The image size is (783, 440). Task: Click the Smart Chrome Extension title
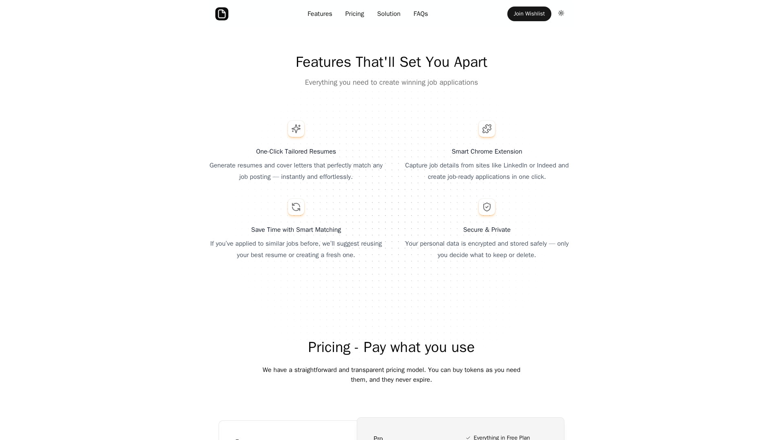(x=487, y=152)
